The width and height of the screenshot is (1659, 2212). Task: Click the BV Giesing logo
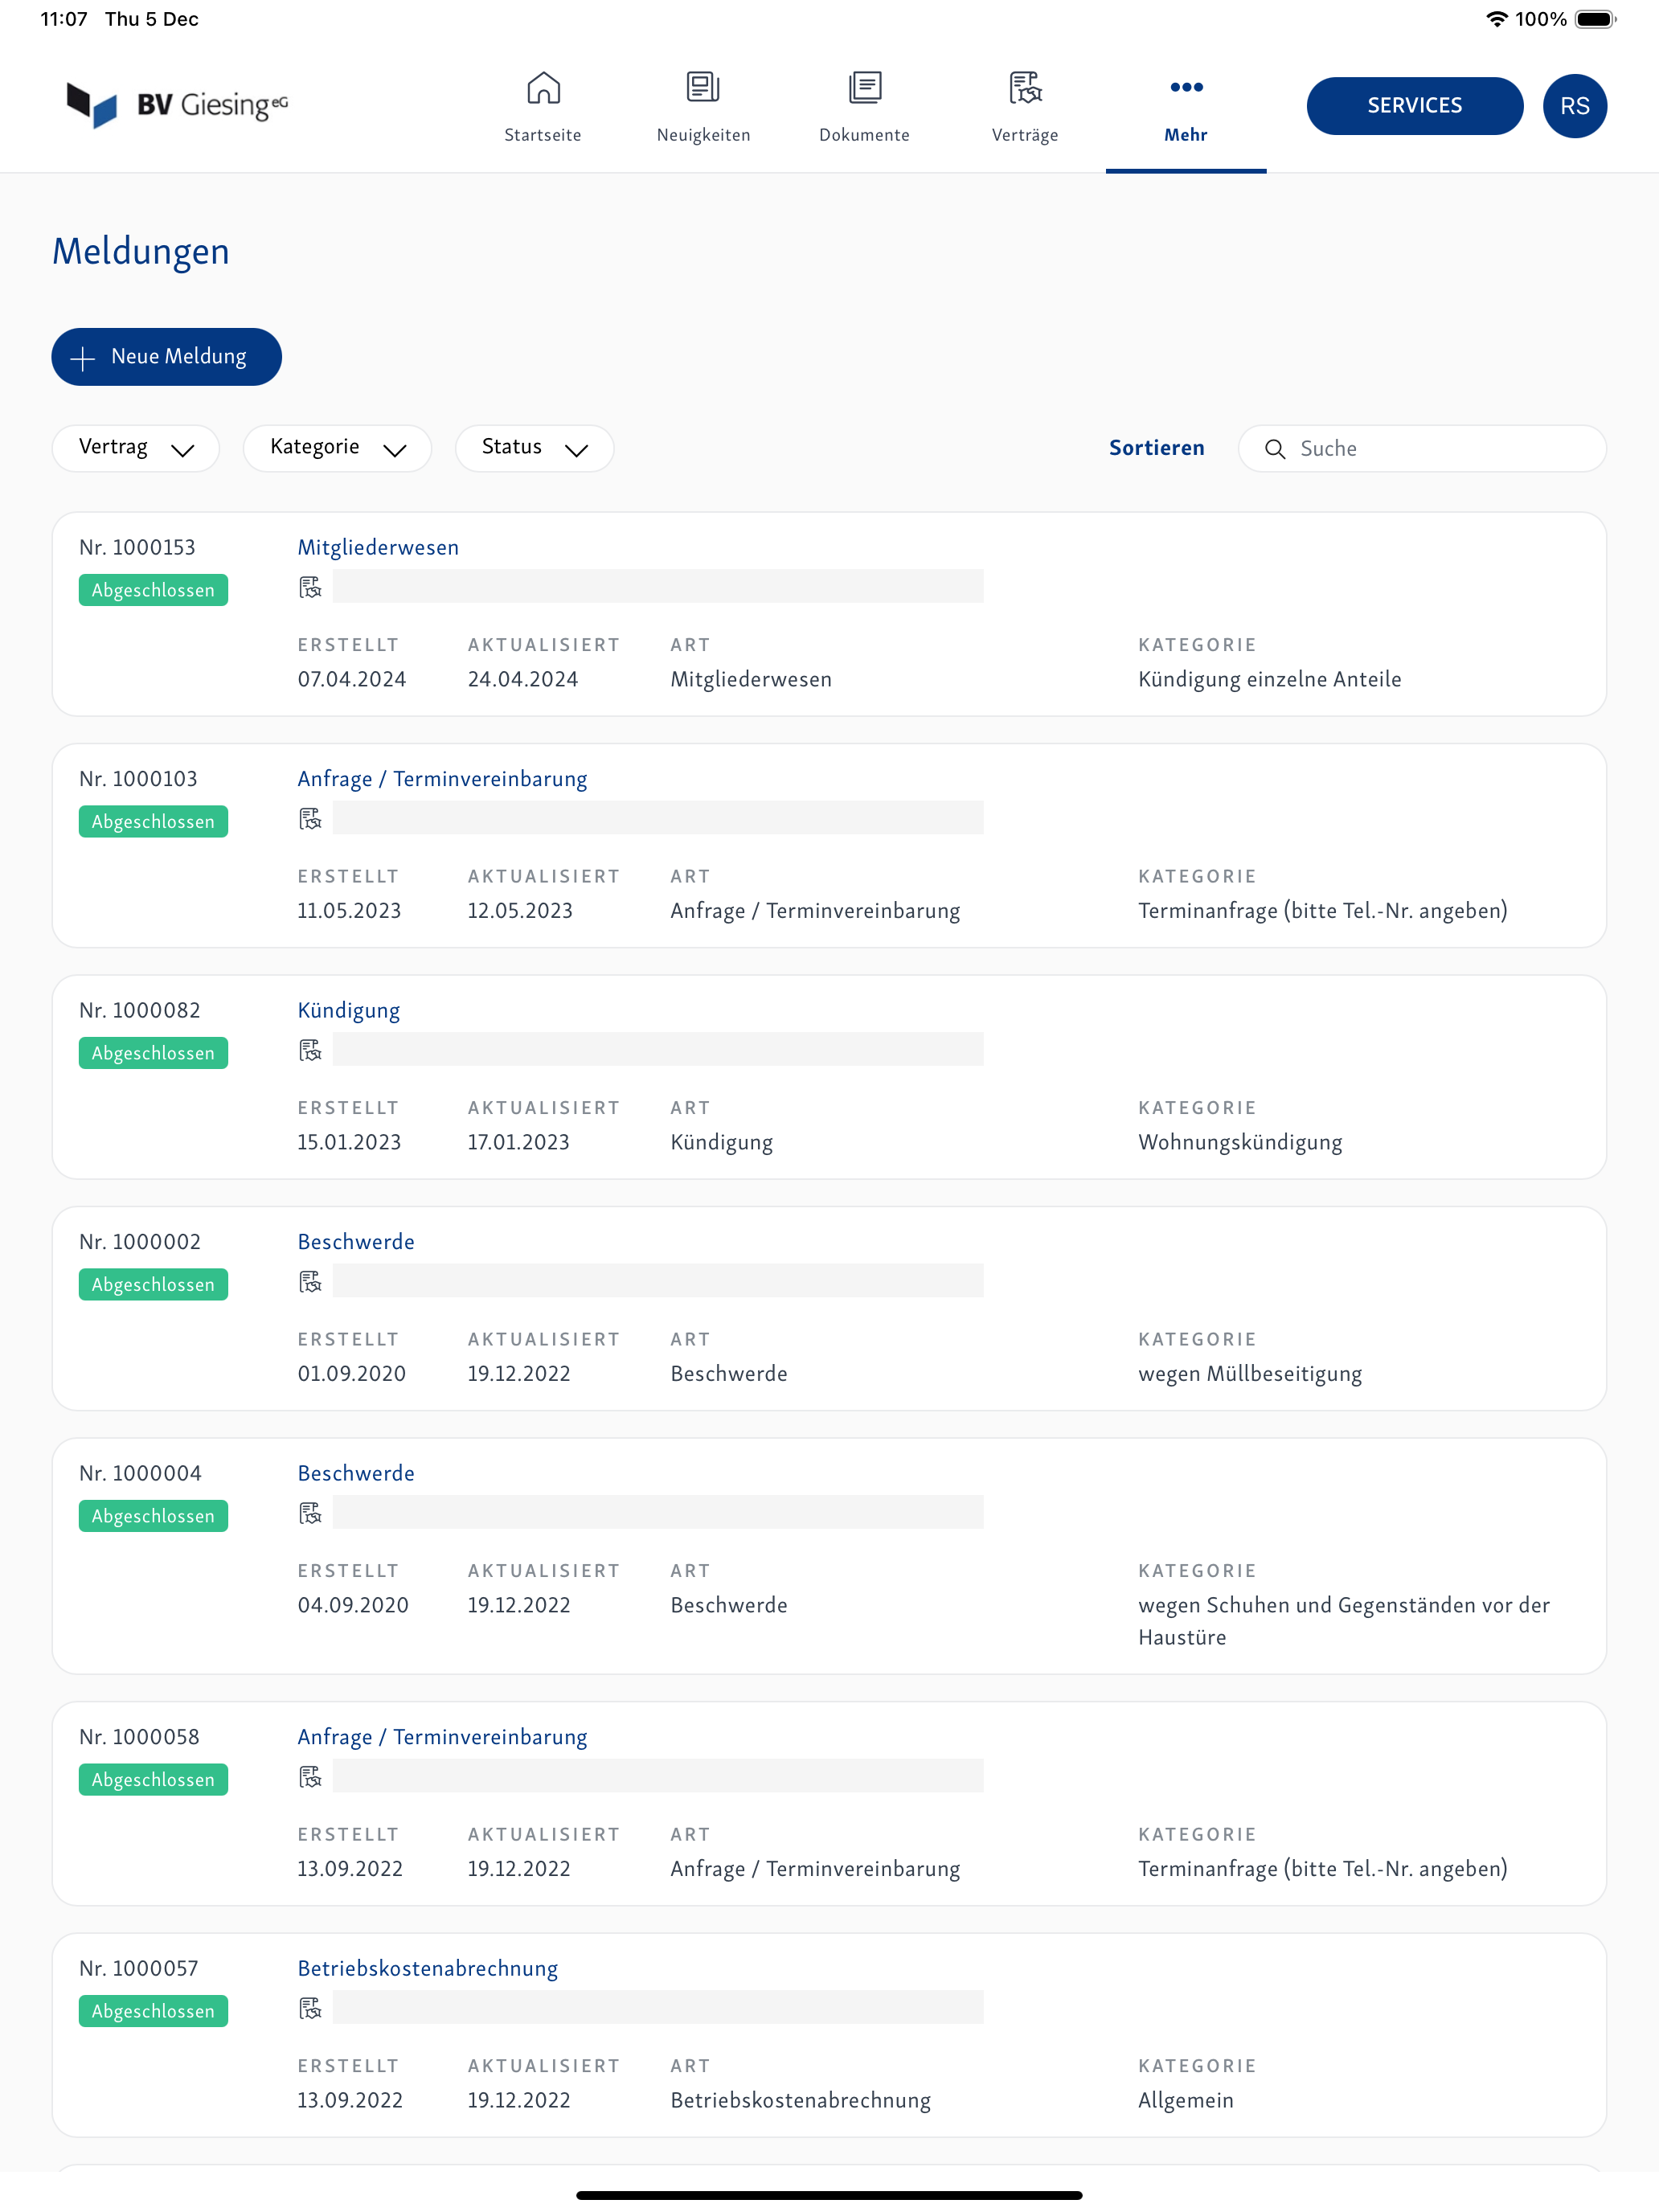tap(177, 105)
